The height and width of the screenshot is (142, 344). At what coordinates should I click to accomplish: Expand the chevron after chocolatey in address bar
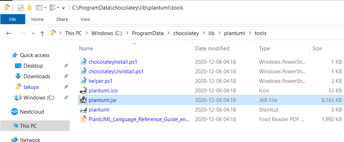click(x=204, y=33)
